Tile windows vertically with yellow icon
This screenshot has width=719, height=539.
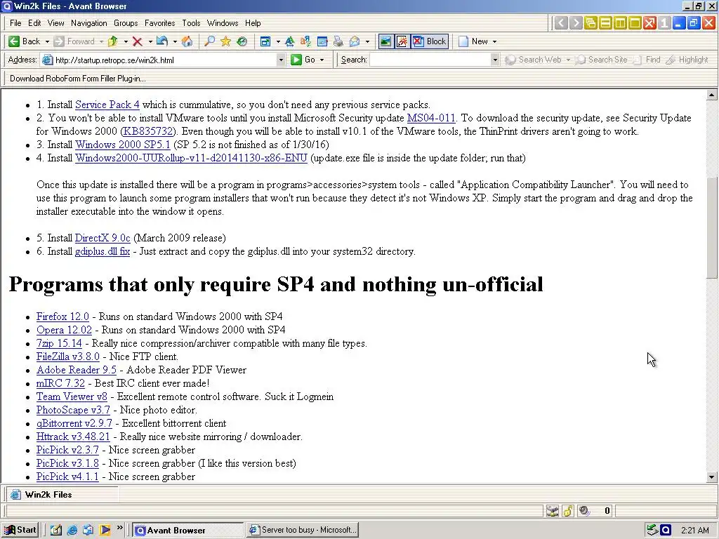pos(620,23)
